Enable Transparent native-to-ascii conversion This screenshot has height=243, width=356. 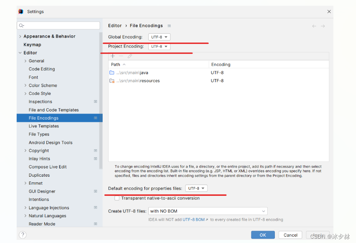[117, 198]
